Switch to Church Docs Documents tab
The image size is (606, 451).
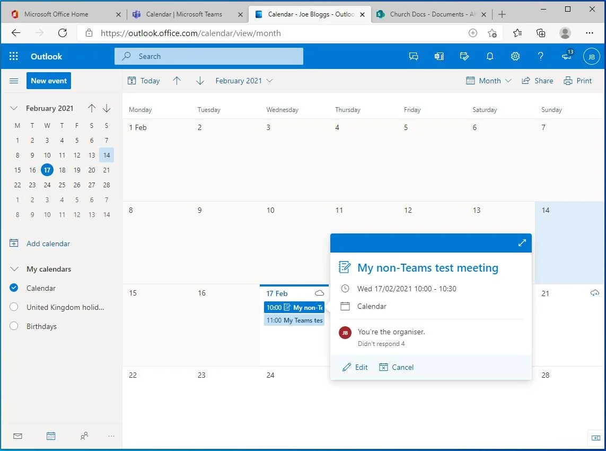pyautogui.click(x=432, y=14)
